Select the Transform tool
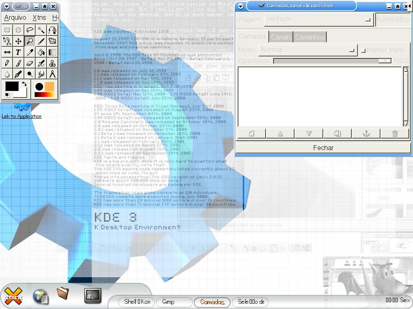The width and height of the screenshot is (413, 309). point(52,41)
